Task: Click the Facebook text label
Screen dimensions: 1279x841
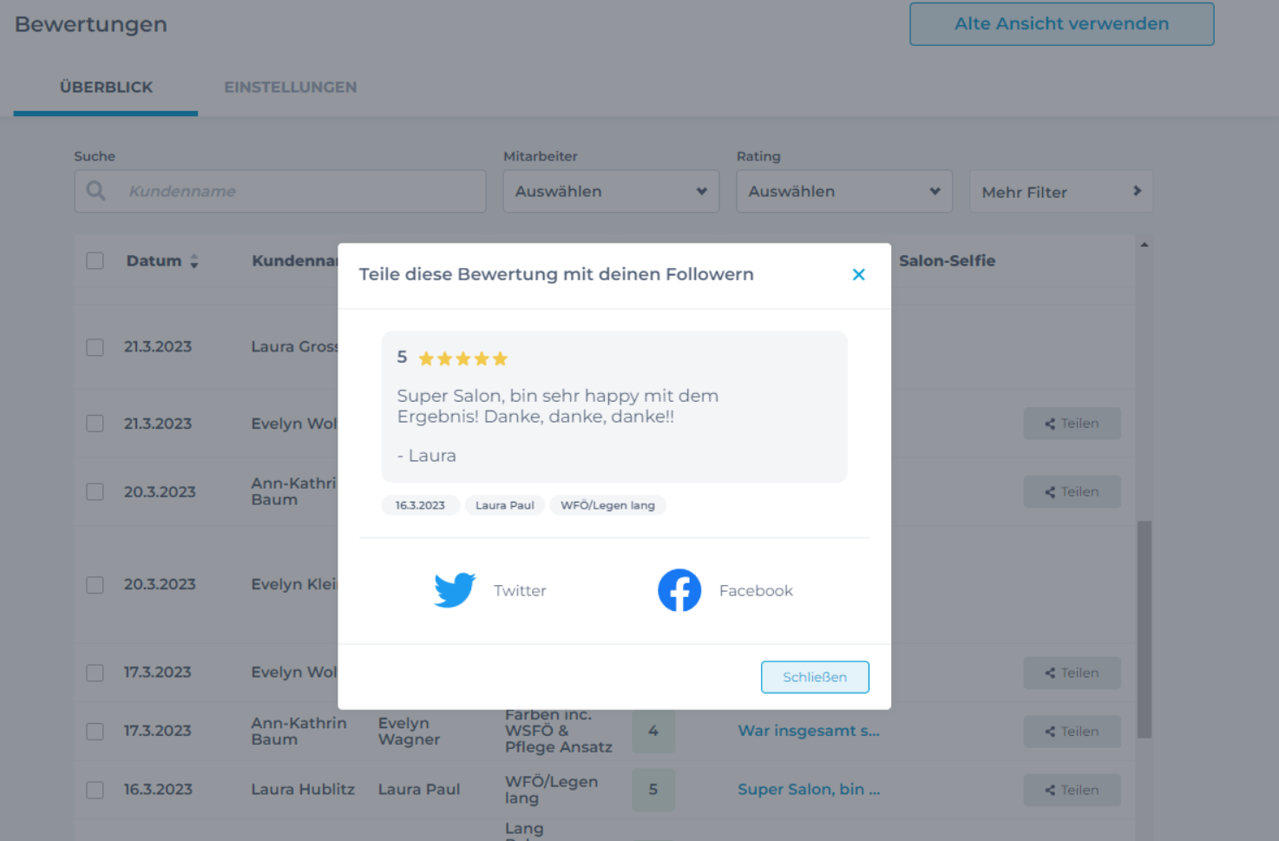Action: 756,590
